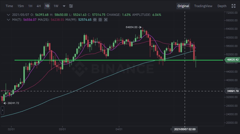The height and width of the screenshot is (134, 240).
Task: Select the Time interval view
Action: coord(9,6)
